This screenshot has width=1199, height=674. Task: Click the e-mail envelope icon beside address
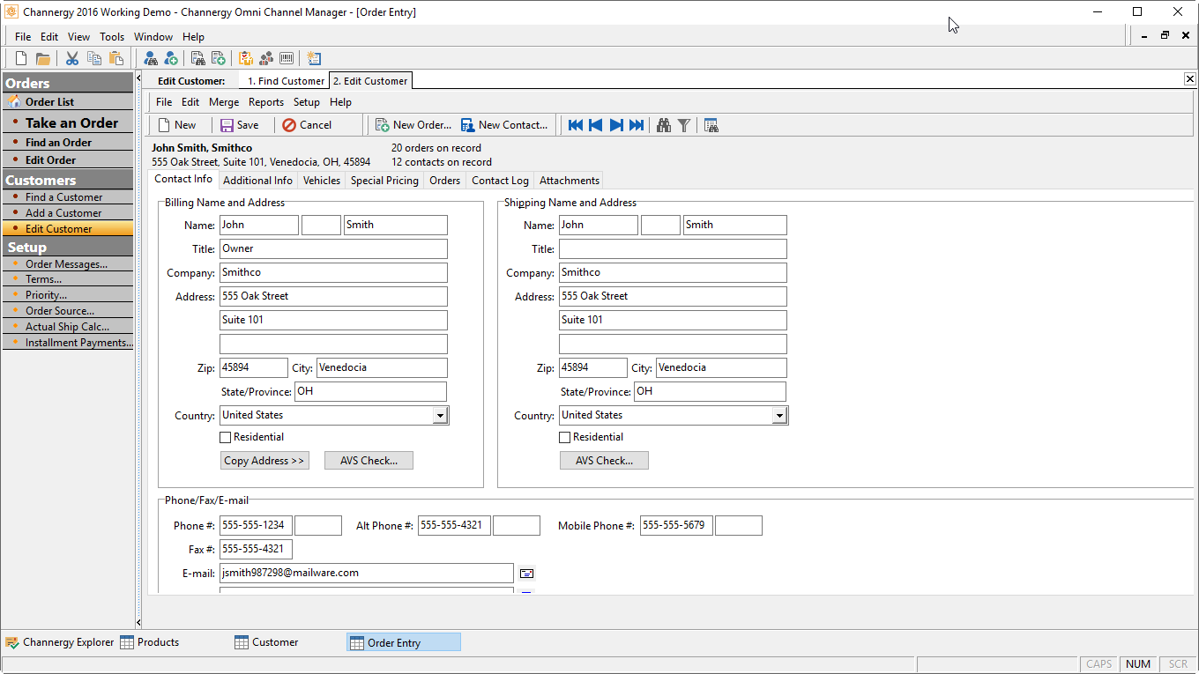pos(526,574)
